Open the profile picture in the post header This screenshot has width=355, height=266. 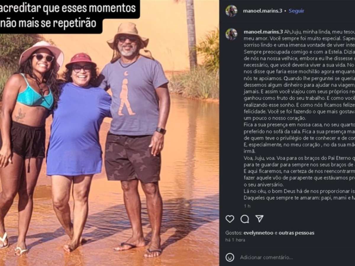click(x=231, y=11)
